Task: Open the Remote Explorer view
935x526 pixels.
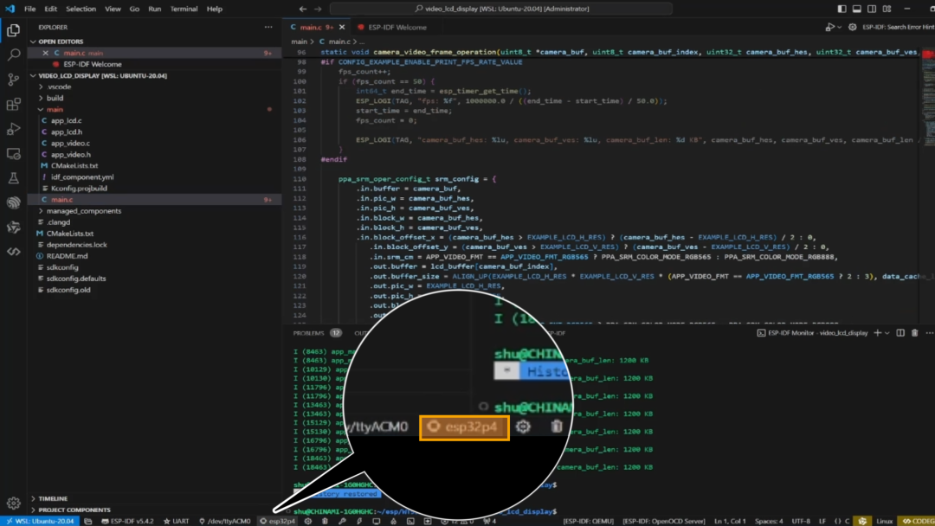Action: (x=13, y=154)
